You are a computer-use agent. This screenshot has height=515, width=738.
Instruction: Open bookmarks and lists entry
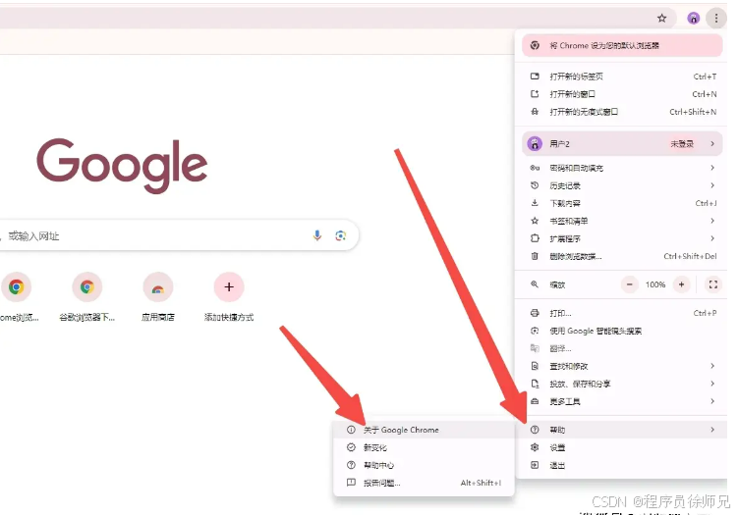(622, 221)
